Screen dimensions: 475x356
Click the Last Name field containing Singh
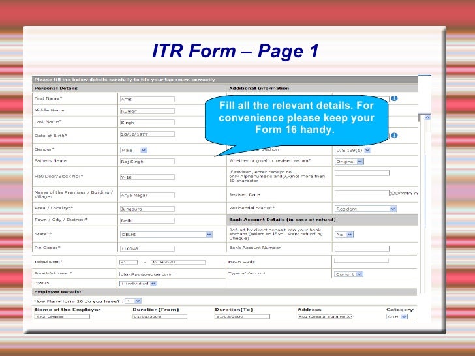(147, 123)
